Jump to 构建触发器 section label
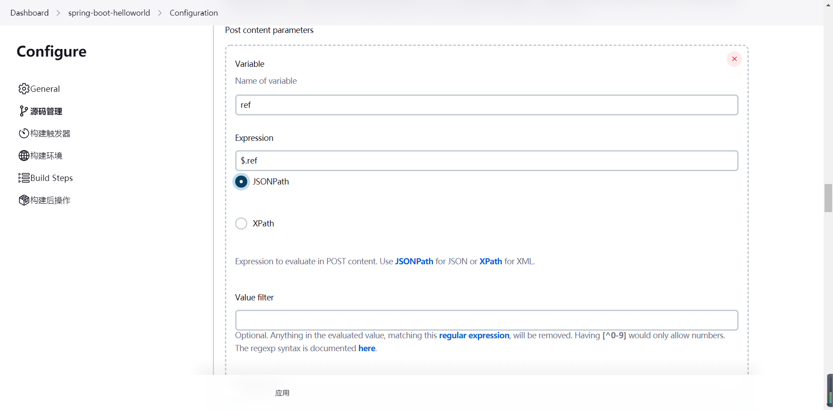 coord(50,133)
